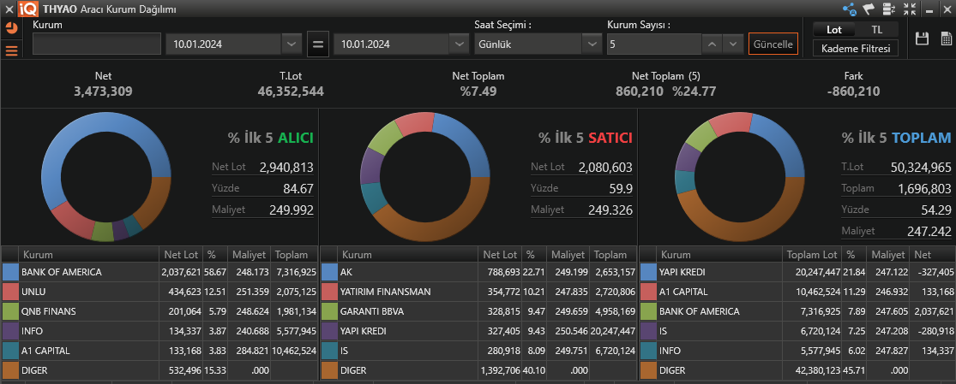Image resolution: width=956 pixels, height=384 pixels.
Task: Click blue swatch beside BANK OF AMERICA buyer
Action: 10,272
